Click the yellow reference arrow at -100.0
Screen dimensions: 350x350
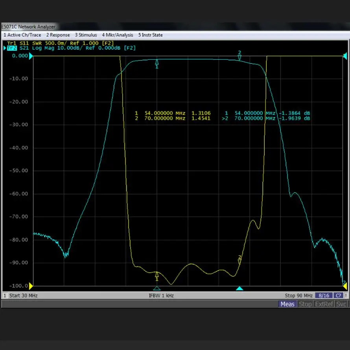click(31, 286)
